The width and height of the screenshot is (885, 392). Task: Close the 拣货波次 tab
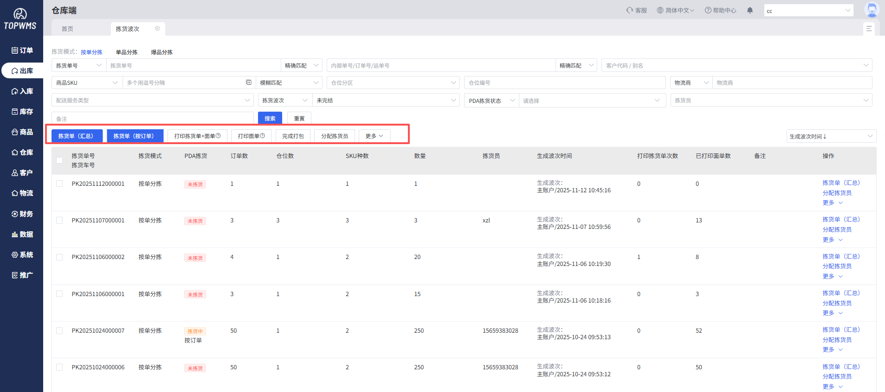[x=157, y=29]
